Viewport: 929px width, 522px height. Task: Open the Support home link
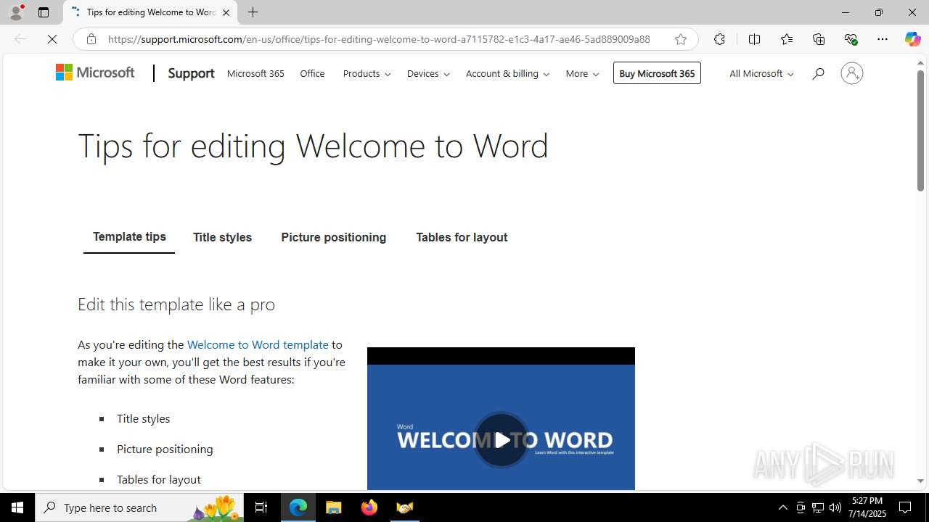click(191, 73)
